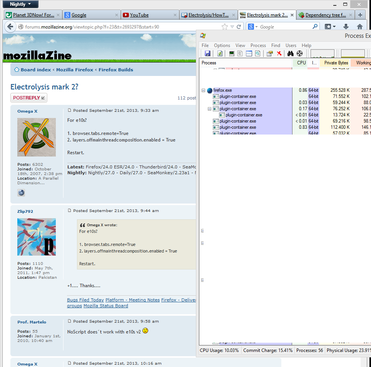
Task: Click Omega X's website globe icon
Action: (x=21, y=192)
